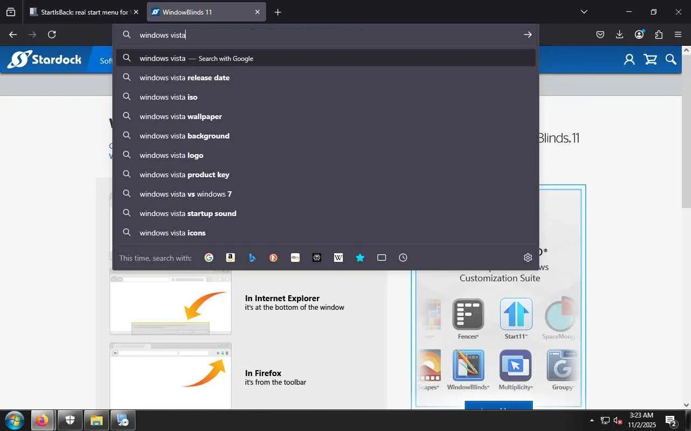Open Windows Security from taskbar

pyautogui.click(x=70, y=420)
